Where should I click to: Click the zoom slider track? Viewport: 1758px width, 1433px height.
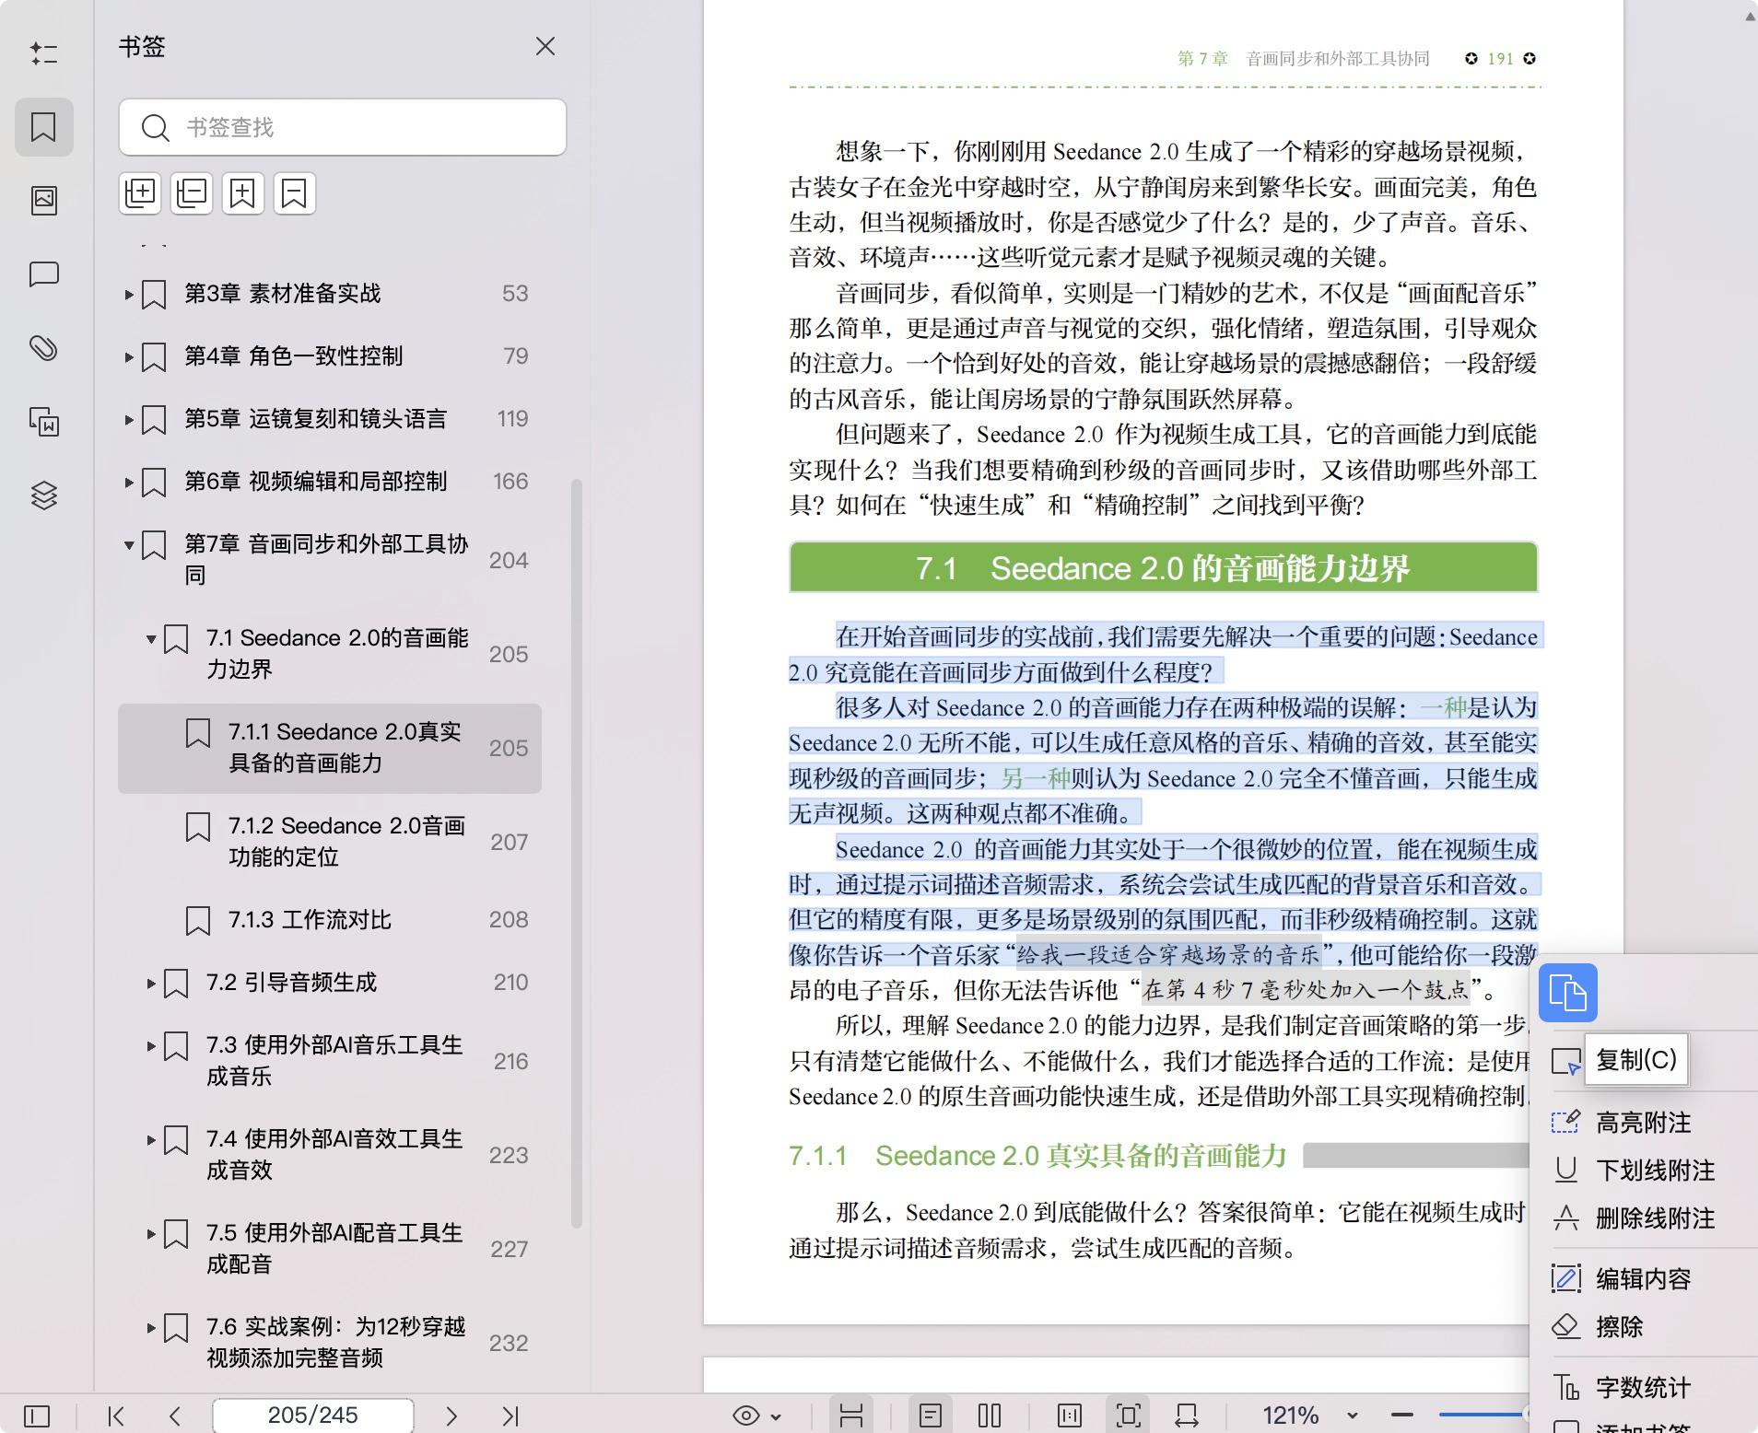coord(1482,1415)
